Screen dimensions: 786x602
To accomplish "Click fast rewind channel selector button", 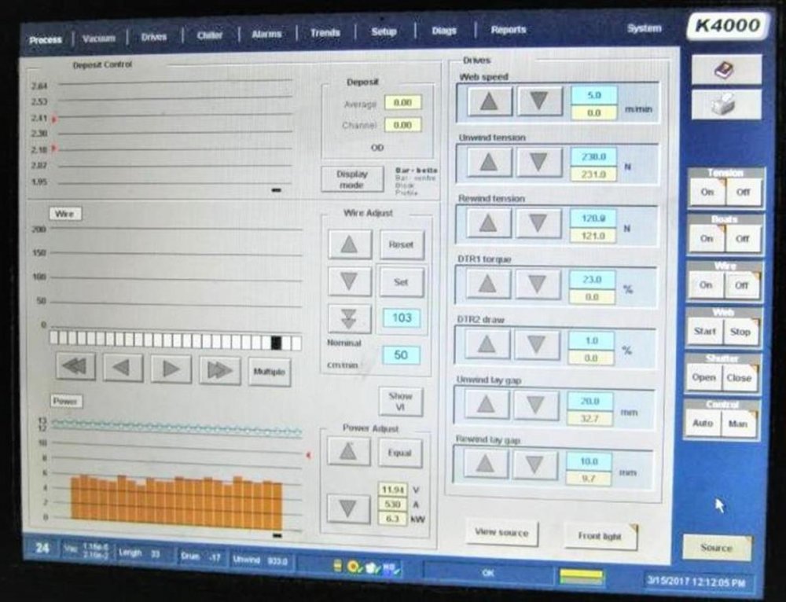I will (x=75, y=368).
